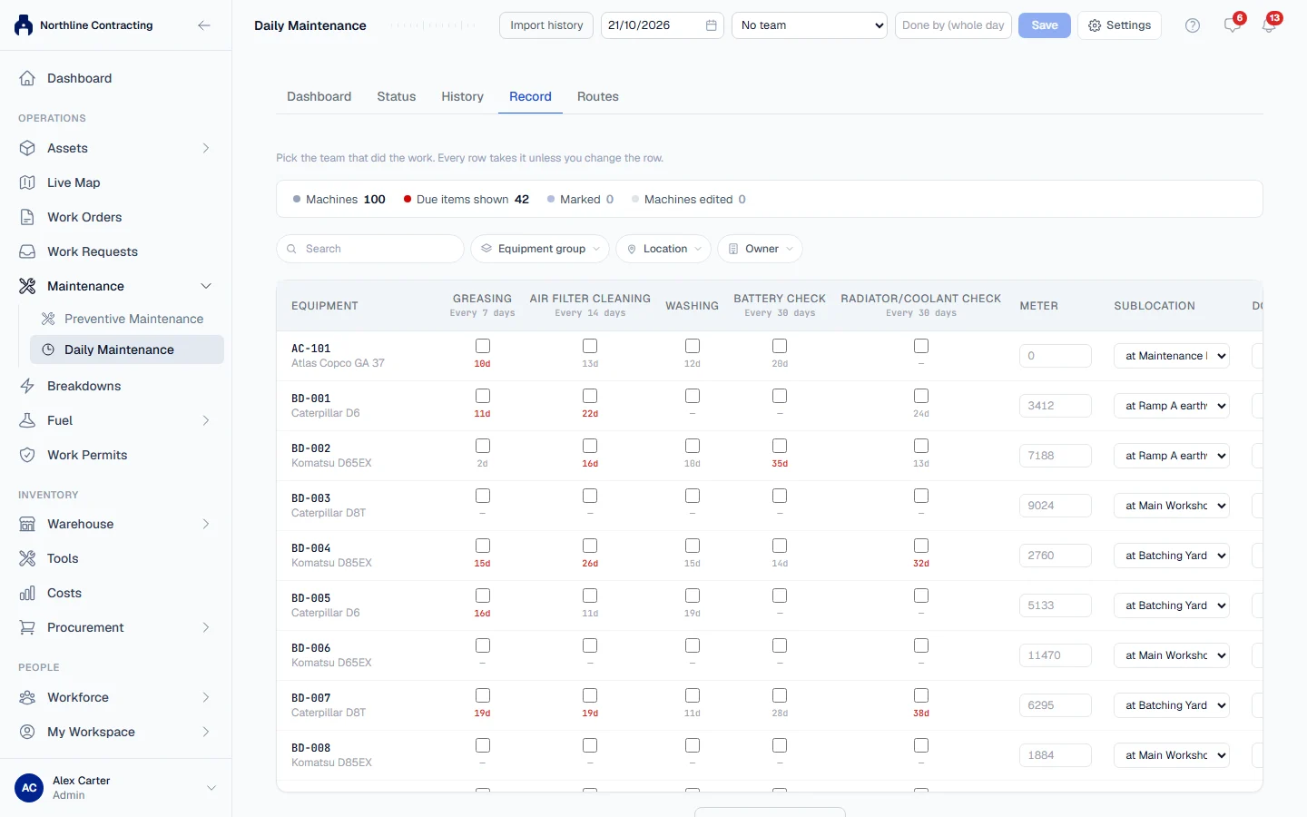Check Radiator/Coolant box for BD-004

921,546
